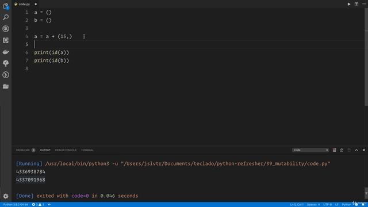The height and width of the screenshot is (207, 368).
Task: Click line 4 code 'a = a + (15,)'
Action: click(x=53, y=36)
